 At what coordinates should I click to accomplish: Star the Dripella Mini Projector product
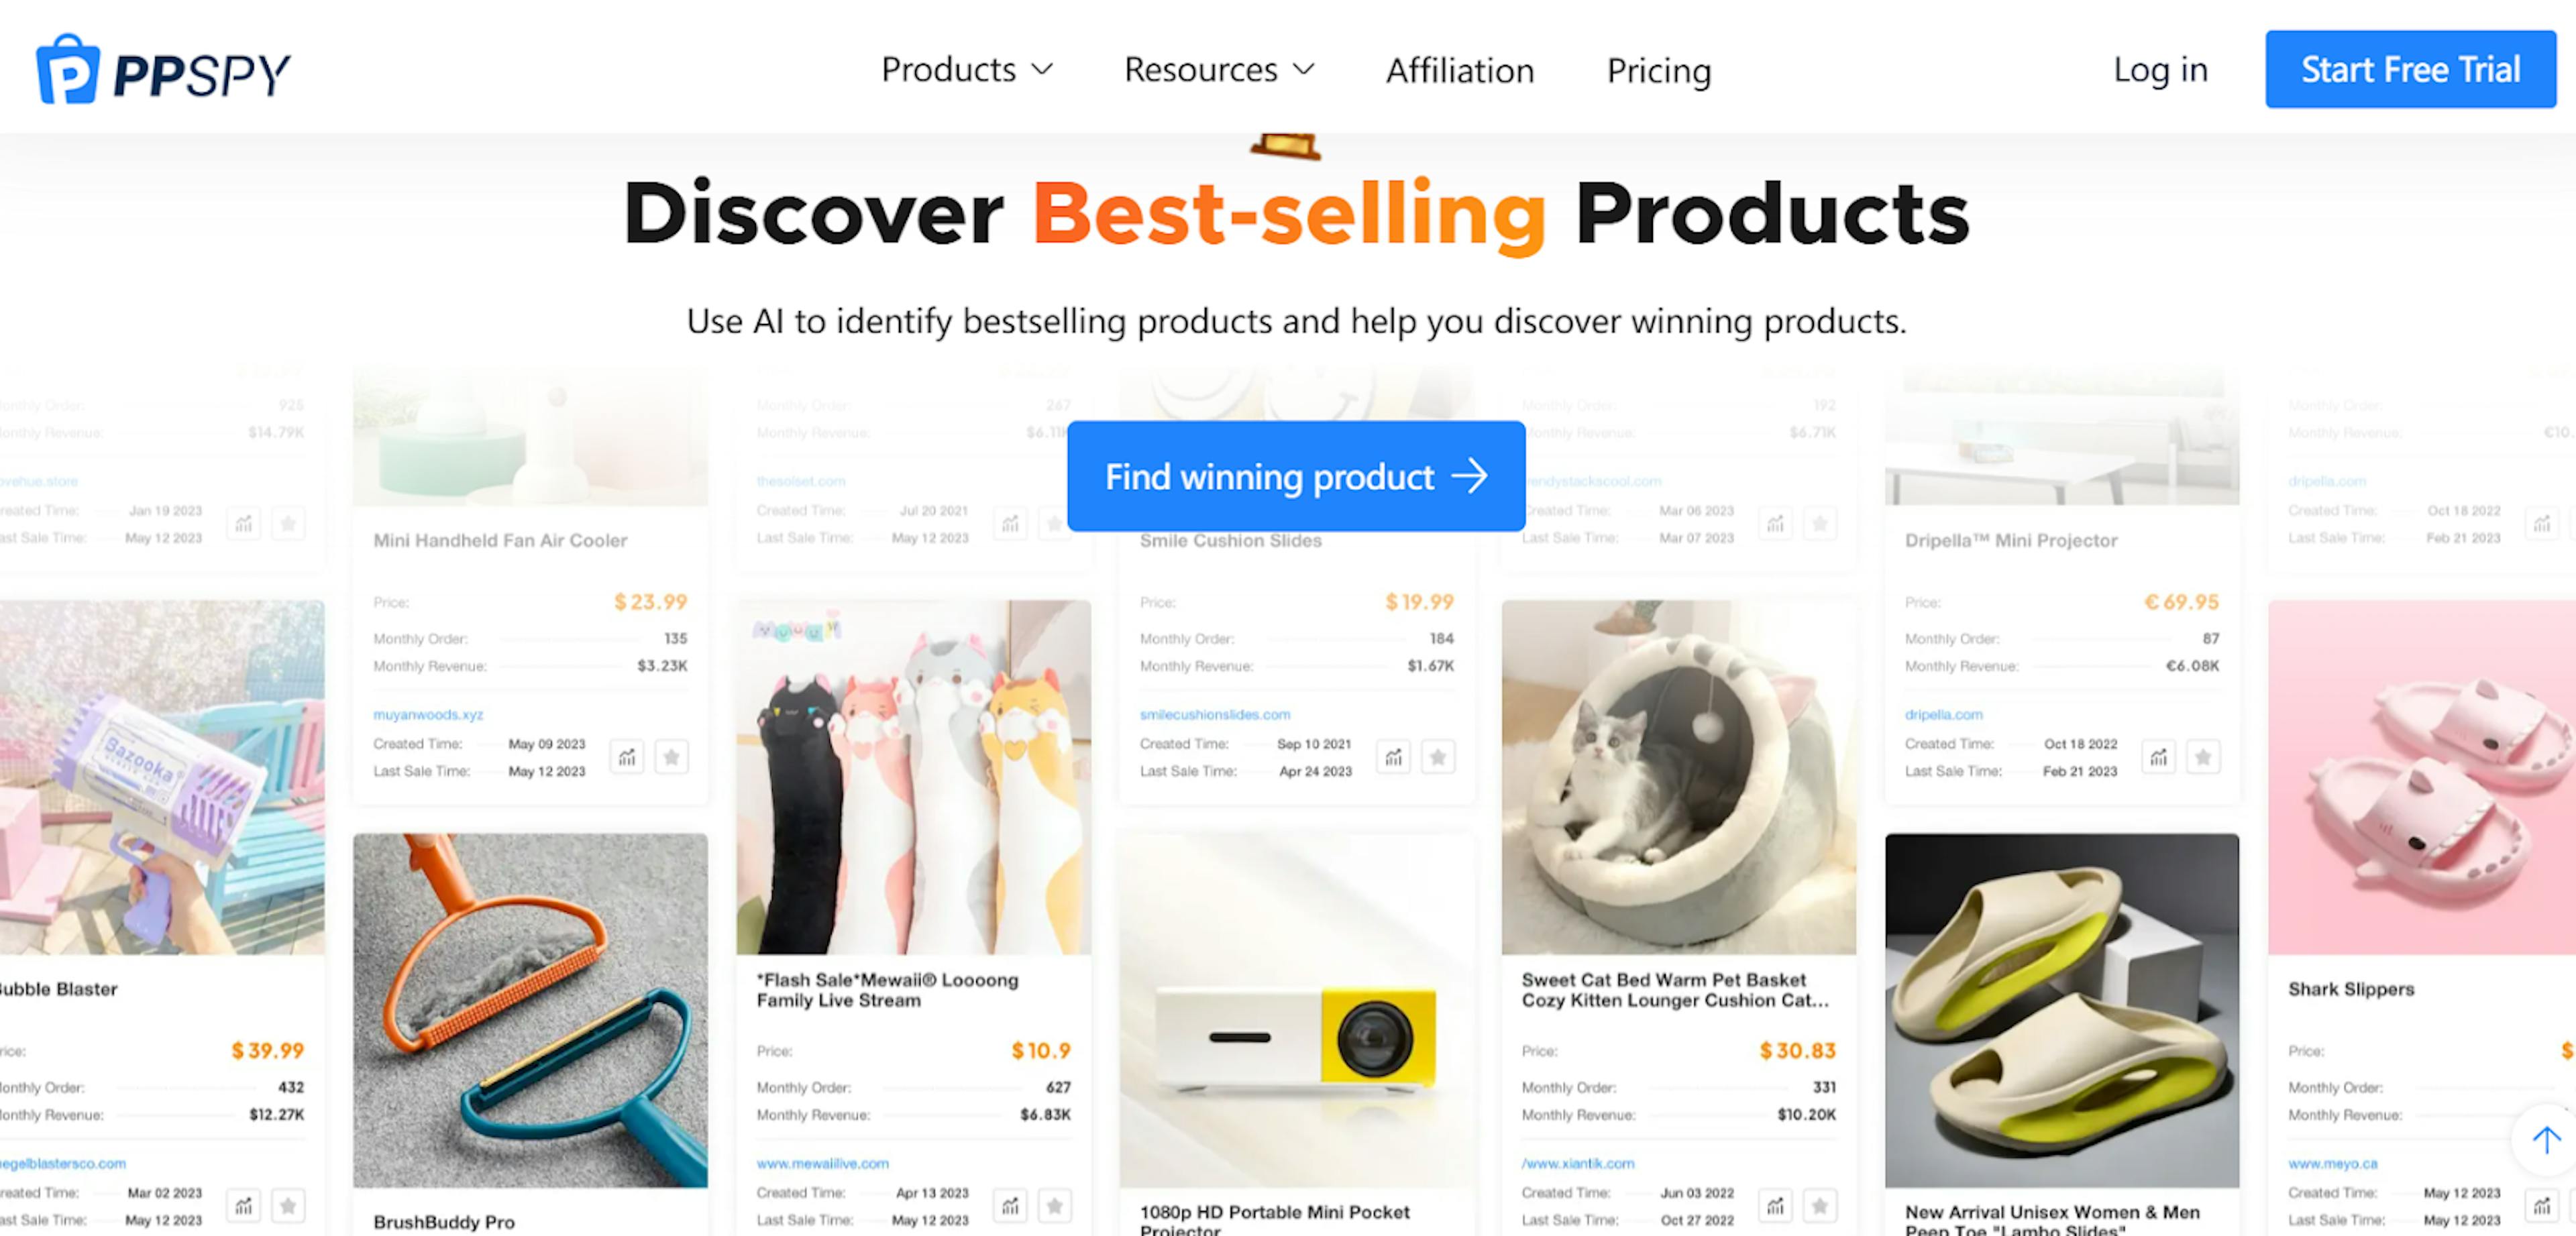tap(2203, 757)
